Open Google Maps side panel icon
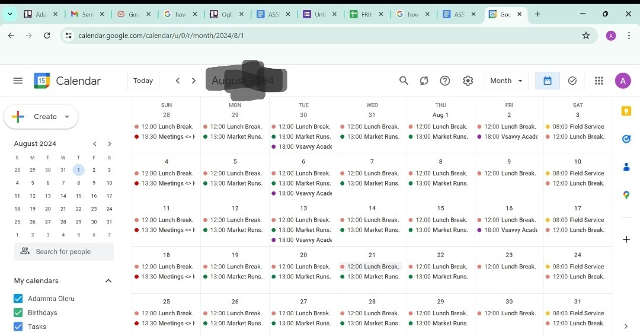This screenshot has width=640, height=336. coord(626,195)
